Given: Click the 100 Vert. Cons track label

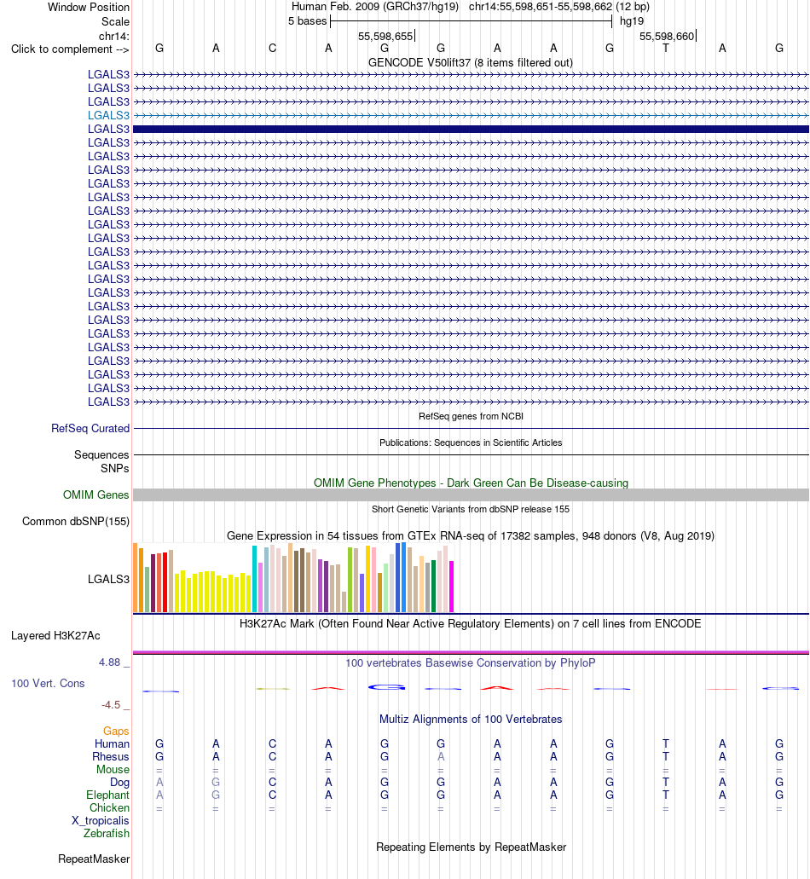Looking at the screenshot, I should click(49, 684).
